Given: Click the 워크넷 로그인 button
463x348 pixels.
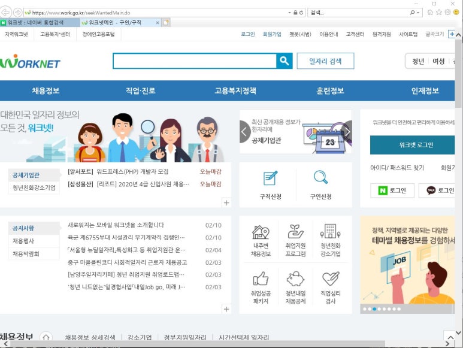Looking at the screenshot, I should pos(412,145).
